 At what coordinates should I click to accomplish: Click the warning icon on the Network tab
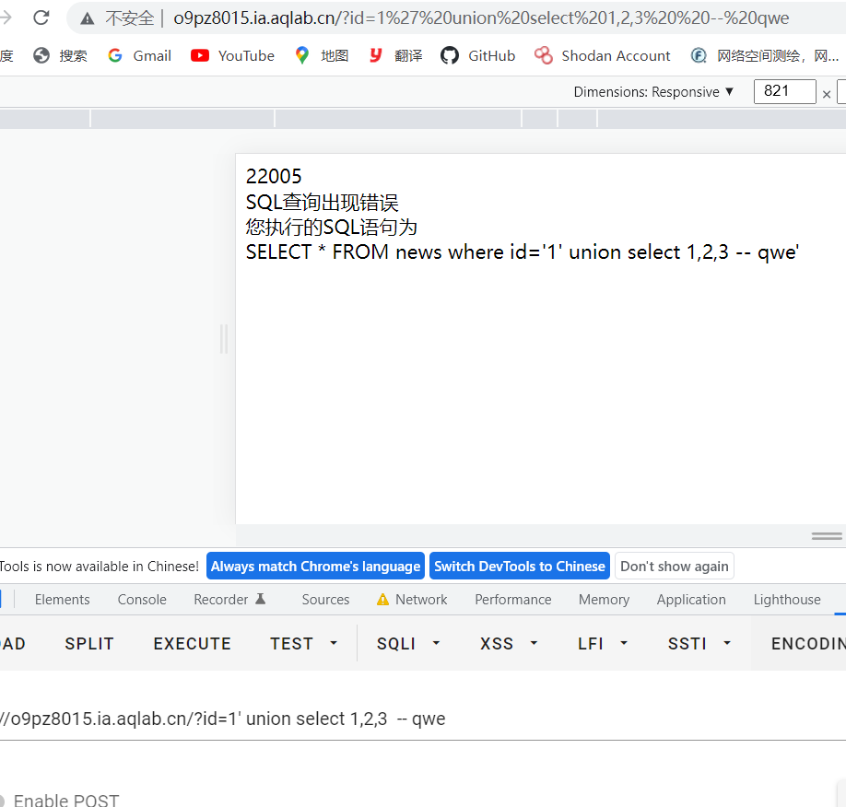pos(382,599)
